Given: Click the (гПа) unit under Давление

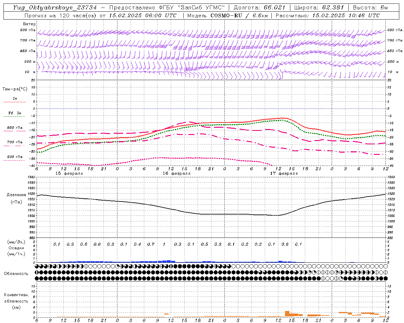Looking at the screenshot, I should pos(16,202).
